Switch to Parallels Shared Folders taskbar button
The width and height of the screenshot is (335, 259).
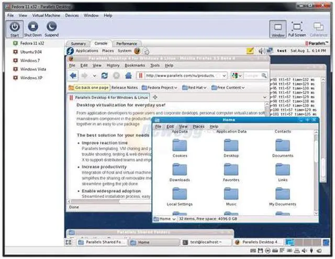tap(102, 242)
